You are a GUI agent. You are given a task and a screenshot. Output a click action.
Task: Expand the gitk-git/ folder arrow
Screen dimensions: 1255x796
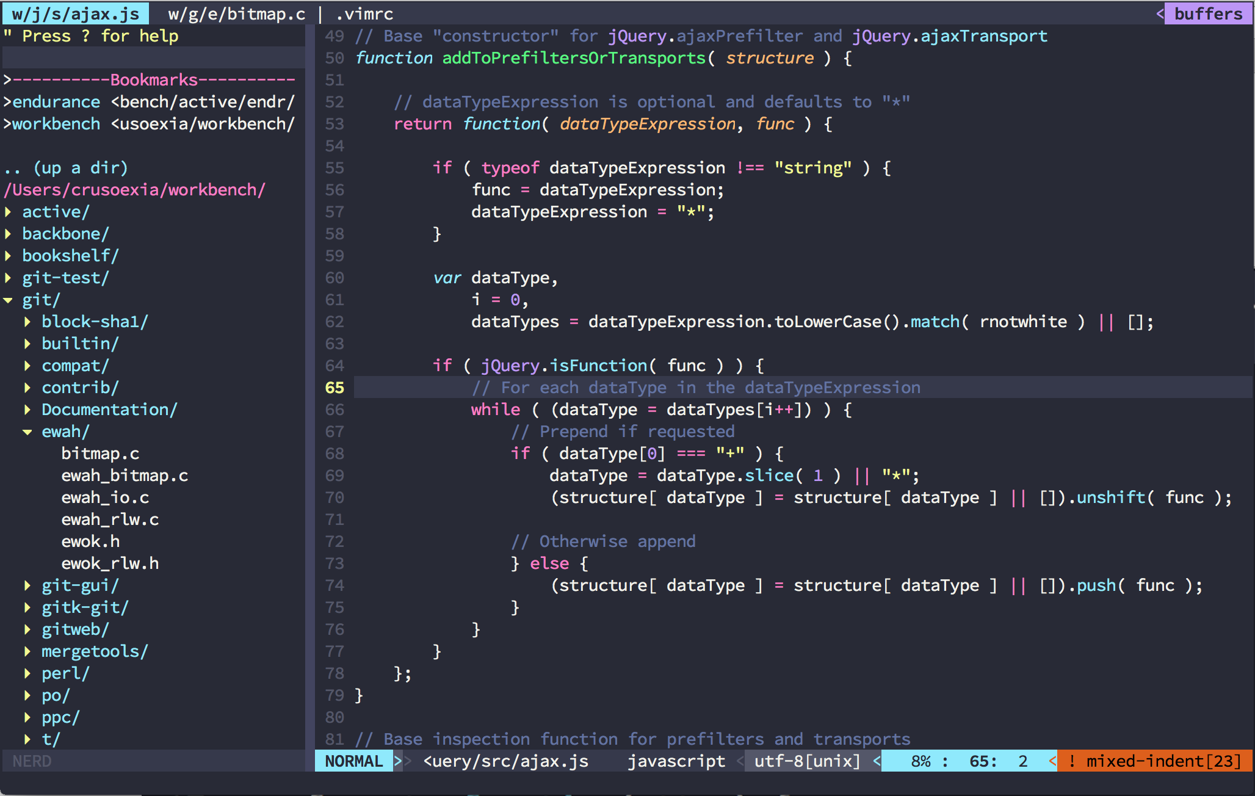coord(27,607)
